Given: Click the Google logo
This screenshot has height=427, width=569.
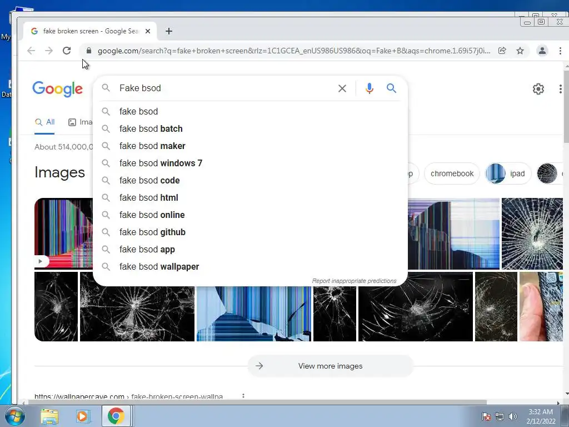Looking at the screenshot, I should 57,89.
